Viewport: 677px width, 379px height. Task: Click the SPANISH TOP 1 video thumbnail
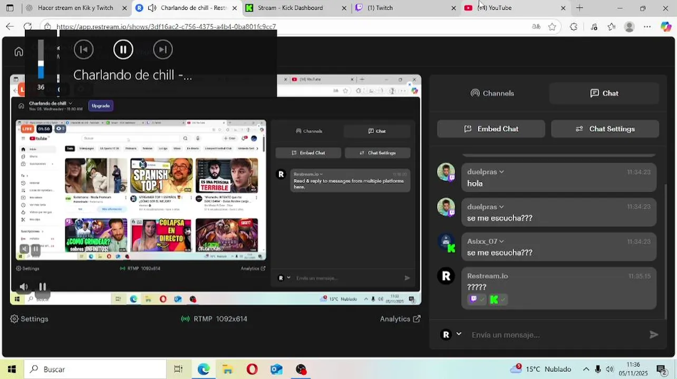[161, 175]
